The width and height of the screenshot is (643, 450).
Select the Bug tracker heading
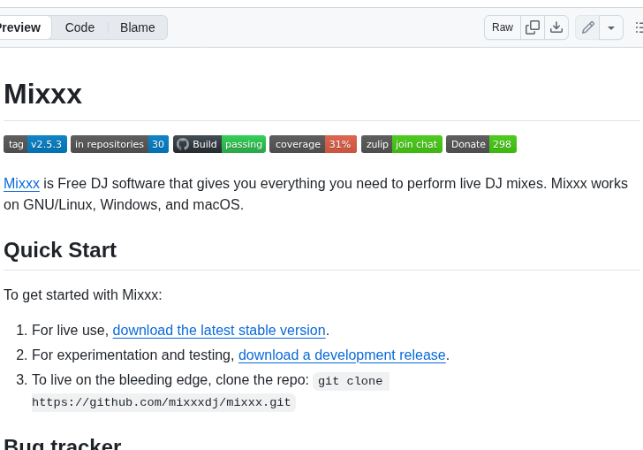click(x=63, y=444)
